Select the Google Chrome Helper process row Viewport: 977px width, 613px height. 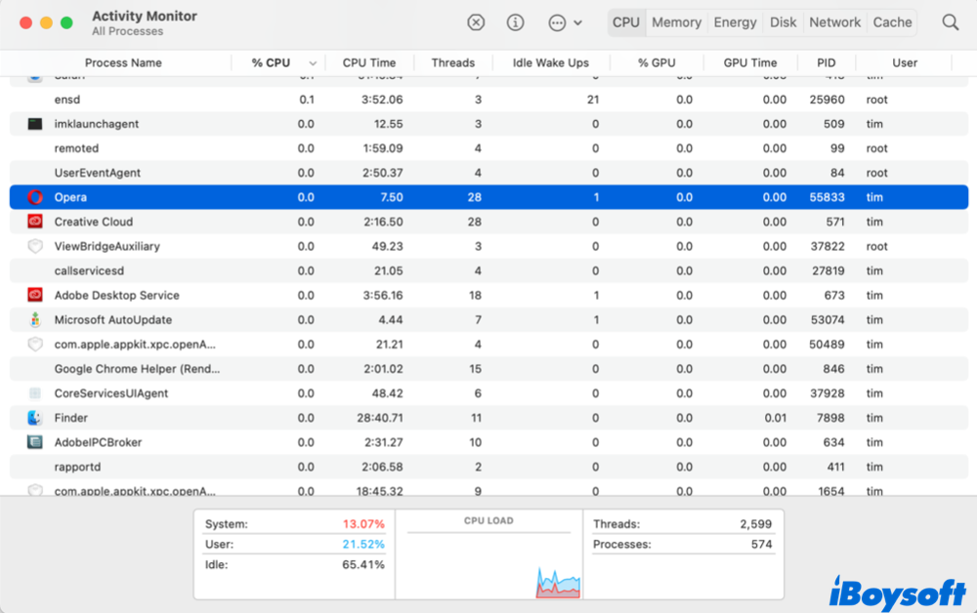[x=137, y=369]
